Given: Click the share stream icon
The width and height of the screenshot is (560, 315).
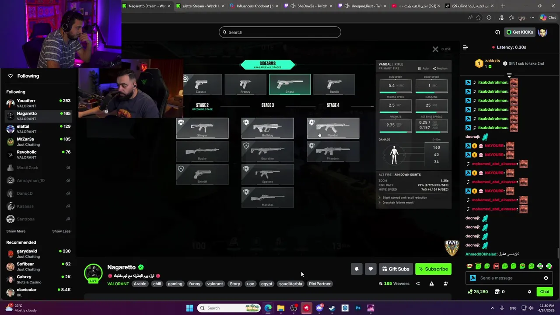Looking at the screenshot, I should (x=417, y=283).
